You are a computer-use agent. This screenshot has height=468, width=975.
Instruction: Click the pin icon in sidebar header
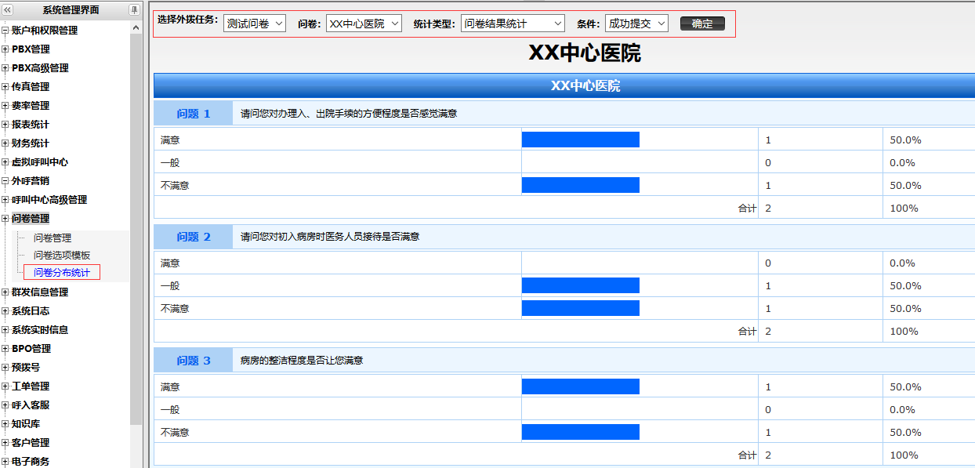coord(135,10)
